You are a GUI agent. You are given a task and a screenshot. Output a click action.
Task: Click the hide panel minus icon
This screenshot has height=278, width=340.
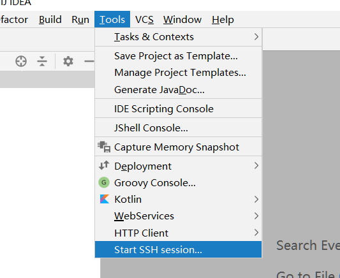tap(89, 61)
